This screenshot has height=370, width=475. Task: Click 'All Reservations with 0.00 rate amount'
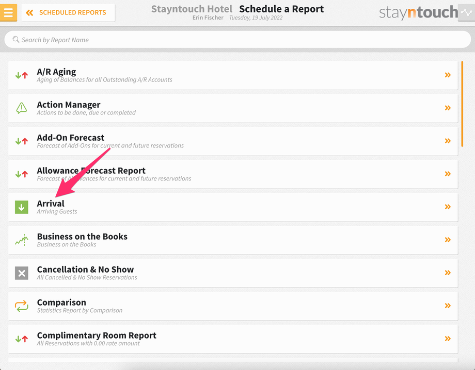point(88,343)
